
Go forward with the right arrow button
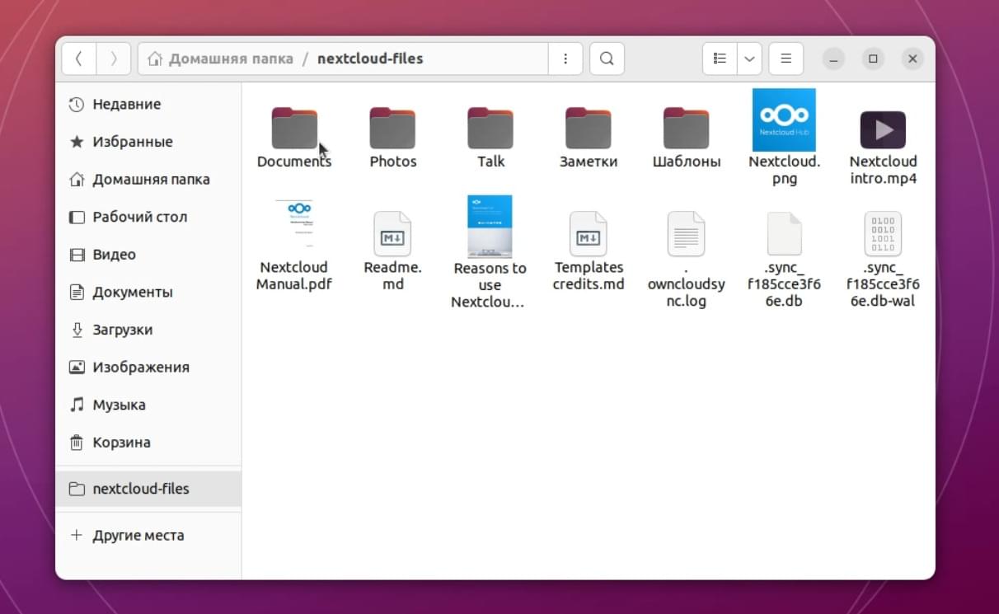coord(114,59)
